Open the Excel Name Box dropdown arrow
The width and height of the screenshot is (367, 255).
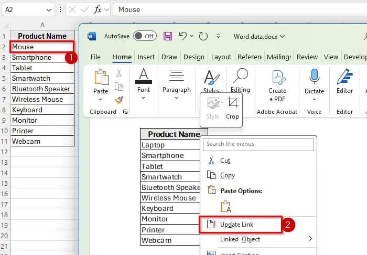coord(49,10)
